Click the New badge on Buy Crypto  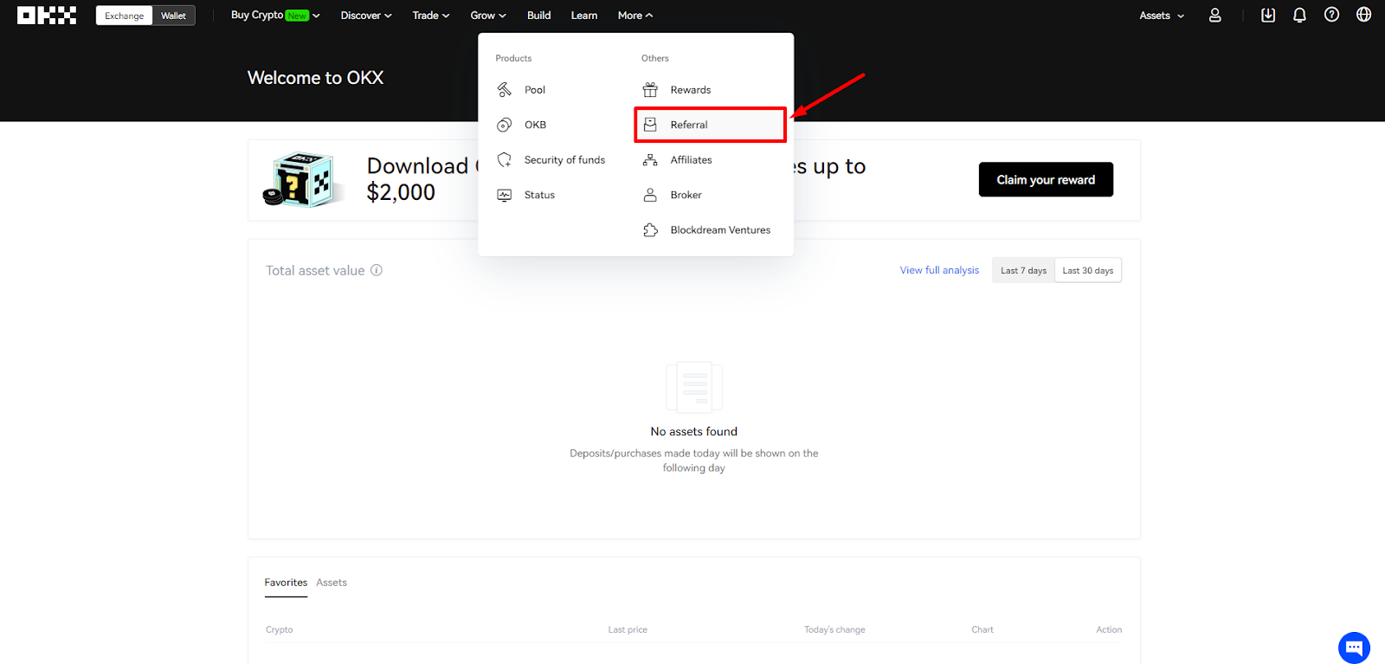click(297, 16)
